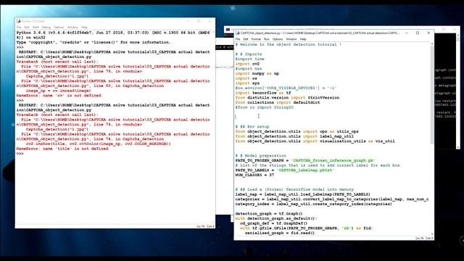
Task: Click the '# # Model preparation' comment
Action: point(261,156)
